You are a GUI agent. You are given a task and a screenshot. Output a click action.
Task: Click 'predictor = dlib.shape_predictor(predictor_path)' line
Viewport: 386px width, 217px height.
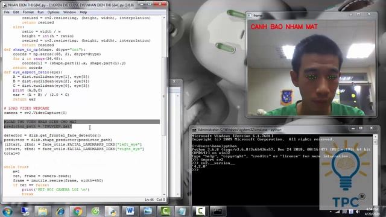58,140
